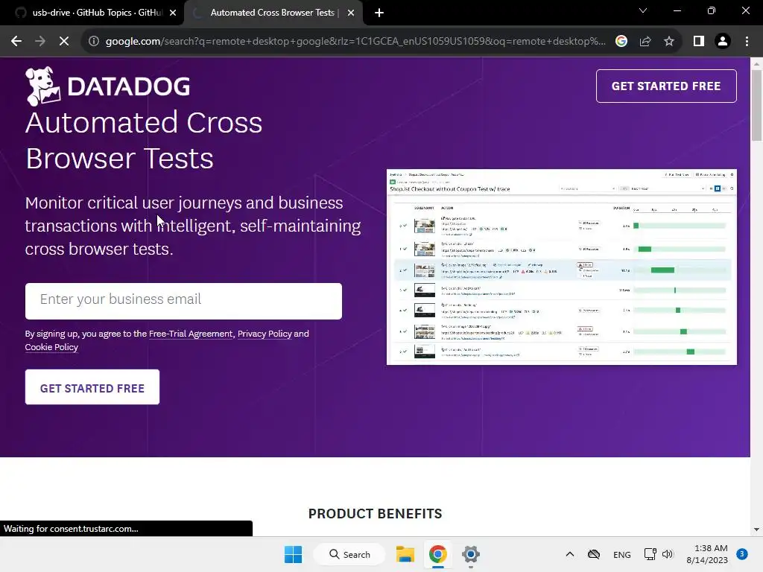Click GET STARTED FREE in the header
This screenshot has width=763, height=572.
coord(666,86)
